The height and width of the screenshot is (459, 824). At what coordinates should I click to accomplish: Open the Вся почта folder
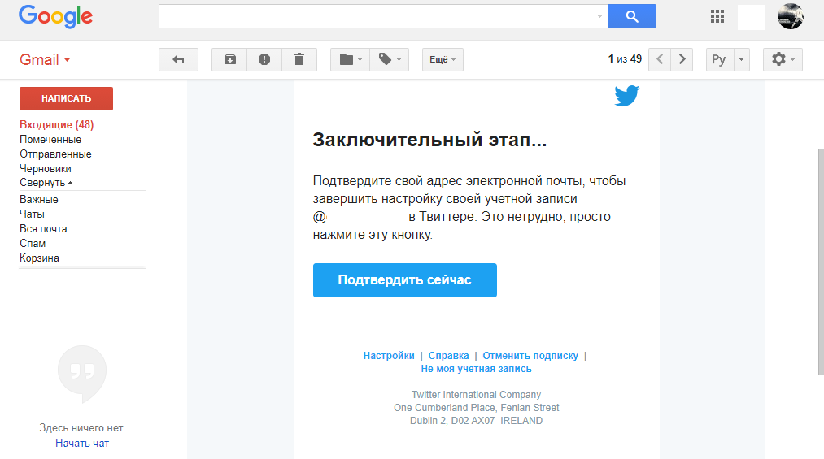[43, 229]
